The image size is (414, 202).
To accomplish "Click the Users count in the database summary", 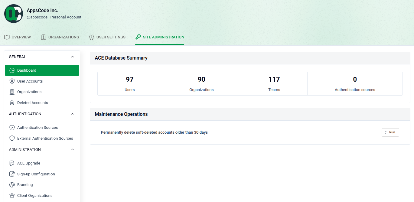I will tap(129, 83).
